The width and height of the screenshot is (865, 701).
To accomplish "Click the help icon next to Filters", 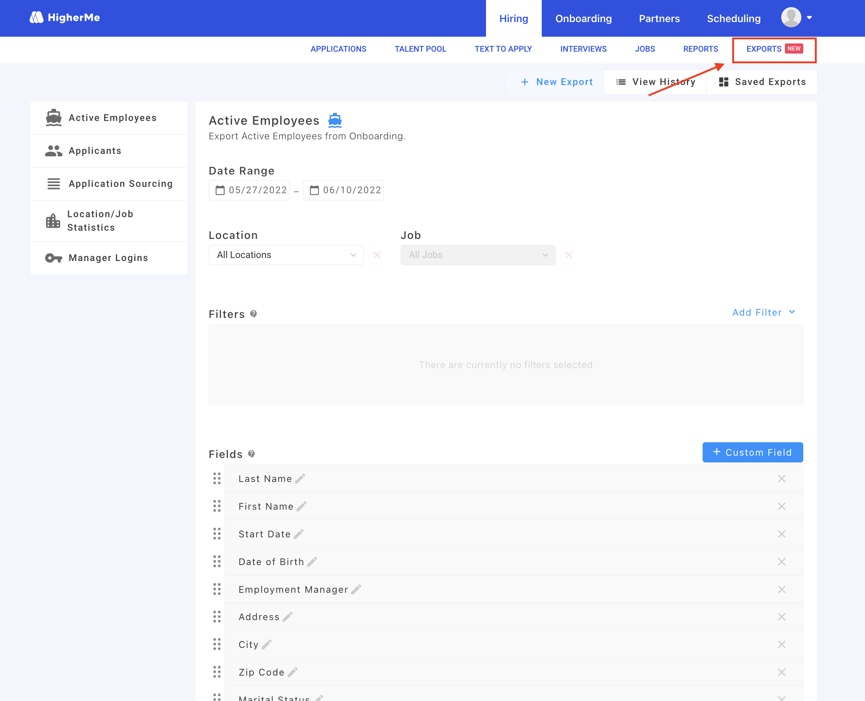I will (253, 314).
